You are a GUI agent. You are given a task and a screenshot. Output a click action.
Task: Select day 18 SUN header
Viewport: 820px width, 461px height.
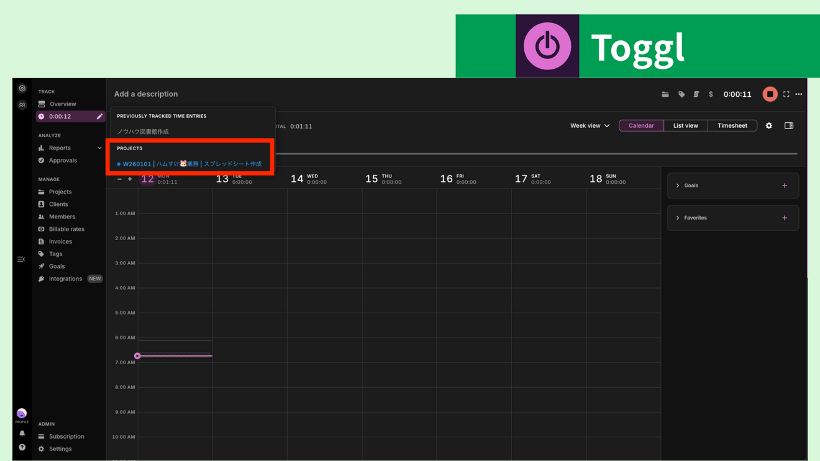(607, 179)
